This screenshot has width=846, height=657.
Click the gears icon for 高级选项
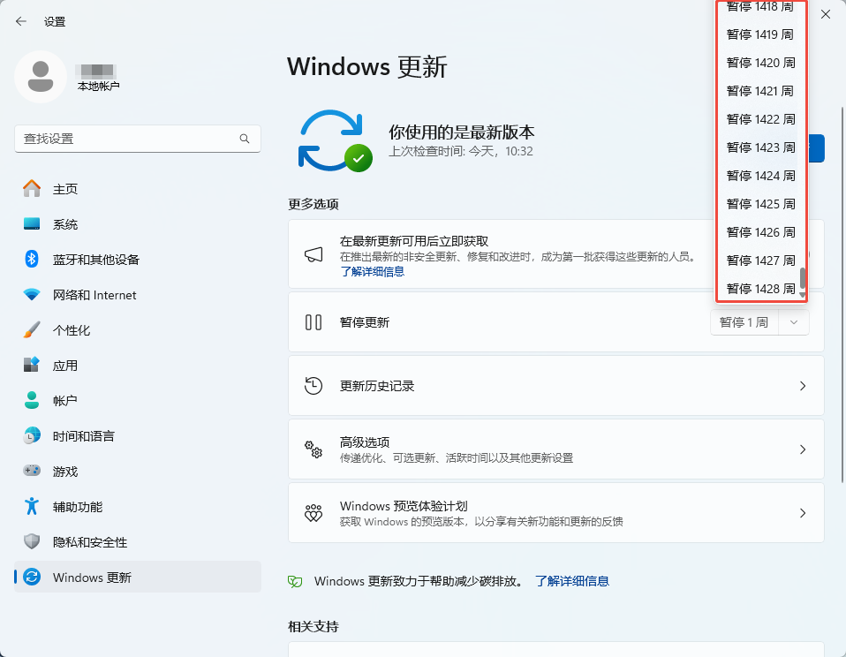(x=313, y=449)
